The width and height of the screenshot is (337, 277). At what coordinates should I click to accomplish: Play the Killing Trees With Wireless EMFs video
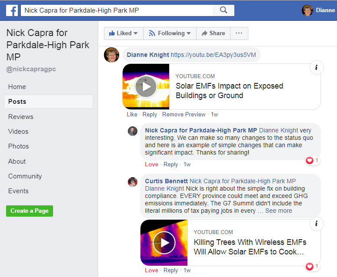point(164,243)
